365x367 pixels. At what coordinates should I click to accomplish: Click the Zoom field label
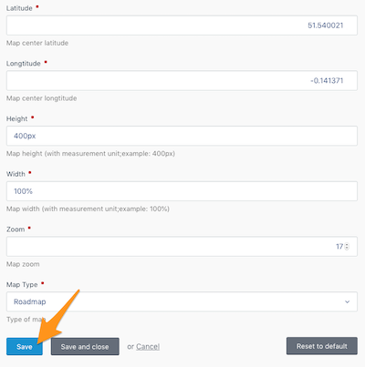click(16, 229)
